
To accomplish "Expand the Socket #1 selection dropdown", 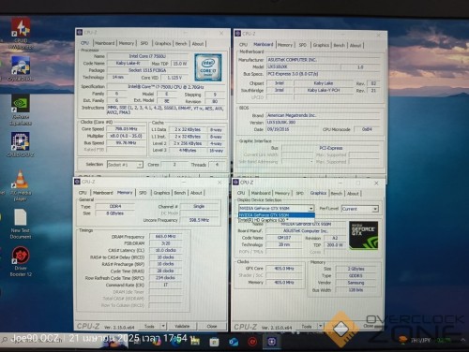I will tap(125, 165).
